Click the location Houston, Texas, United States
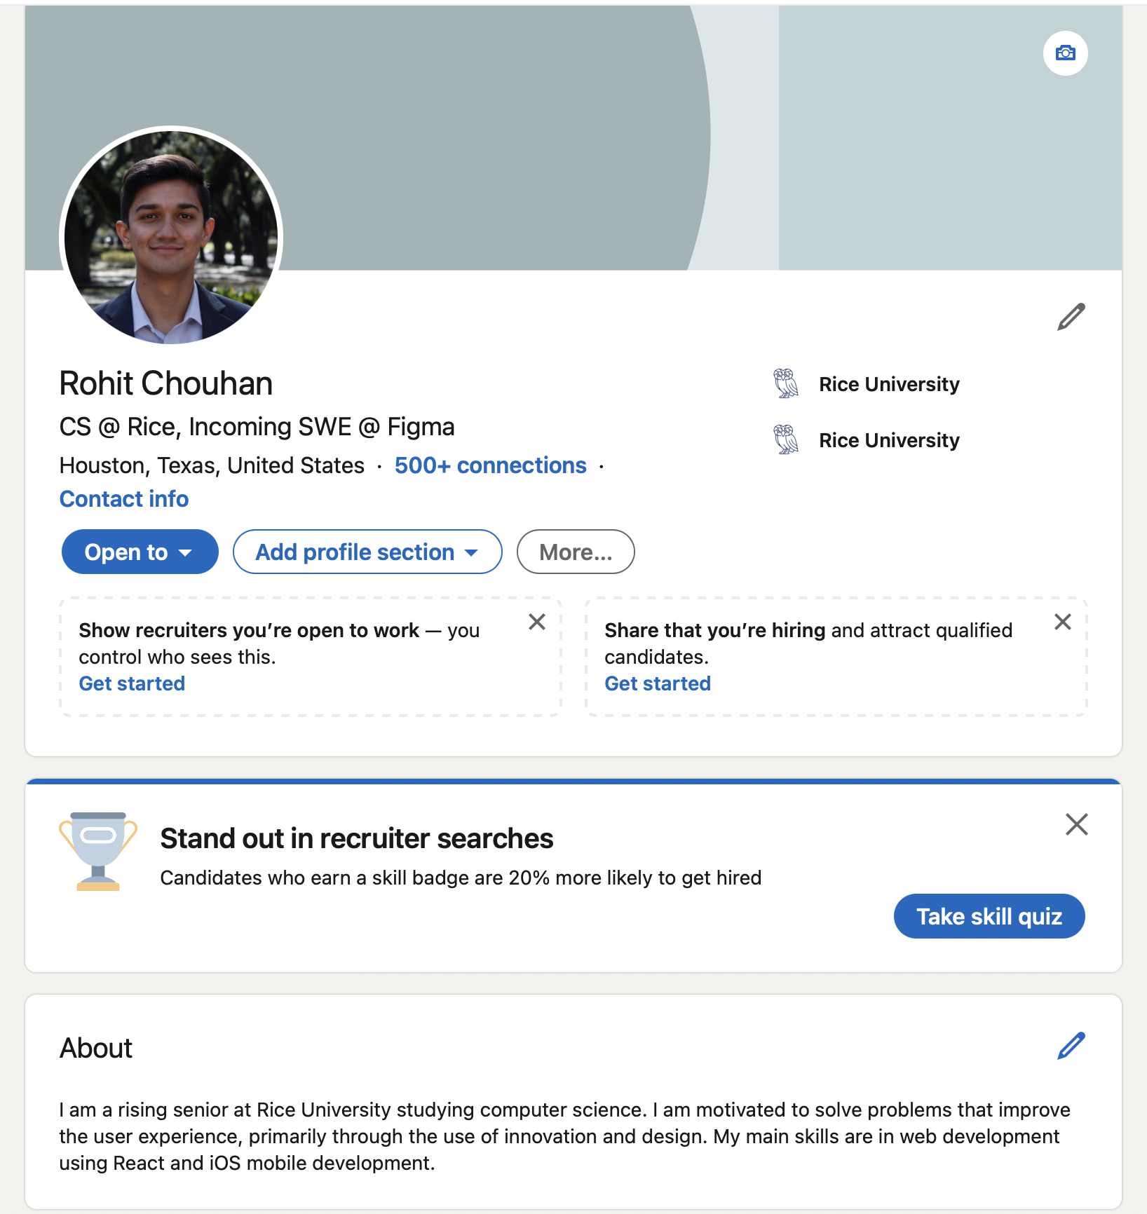 coord(212,465)
